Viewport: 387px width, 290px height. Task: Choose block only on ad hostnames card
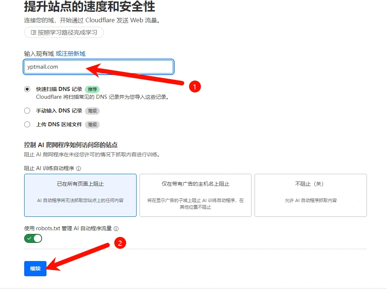tap(195, 195)
